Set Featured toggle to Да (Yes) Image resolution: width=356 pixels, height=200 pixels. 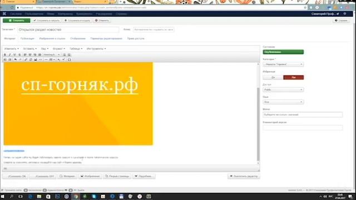pos(273,78)
